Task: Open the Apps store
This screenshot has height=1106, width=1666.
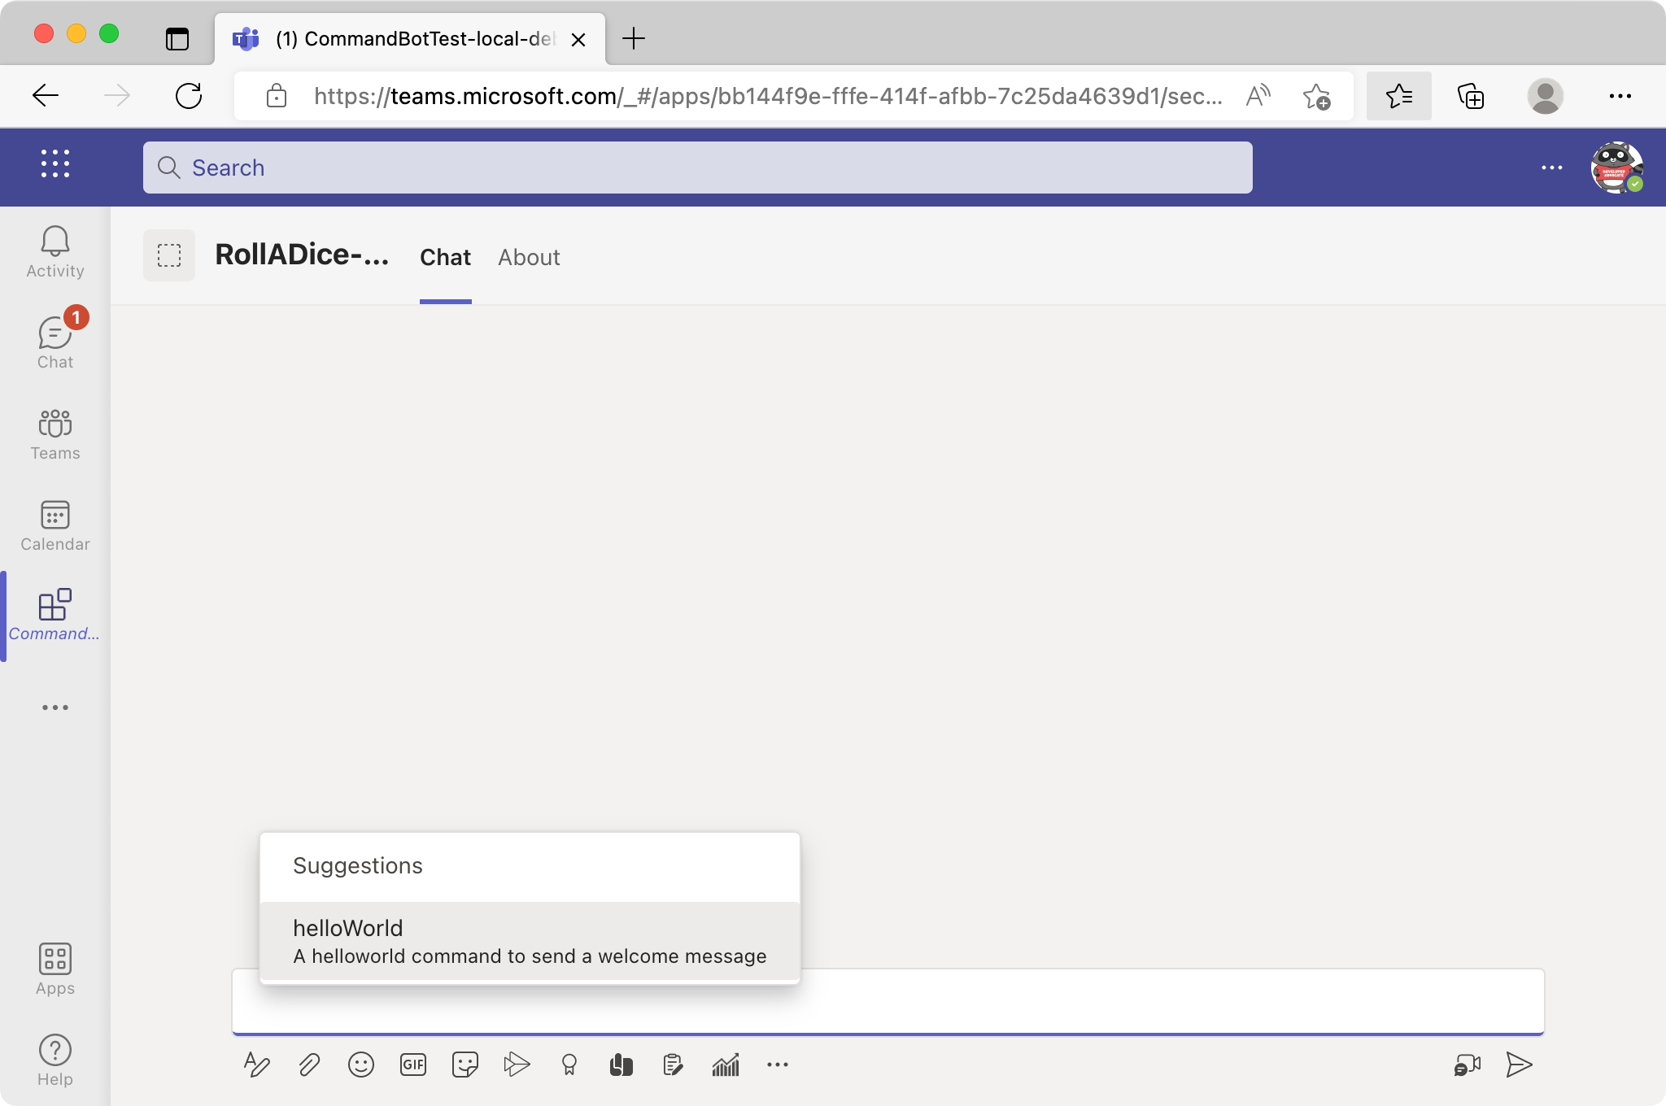Action: click(55, 969)
